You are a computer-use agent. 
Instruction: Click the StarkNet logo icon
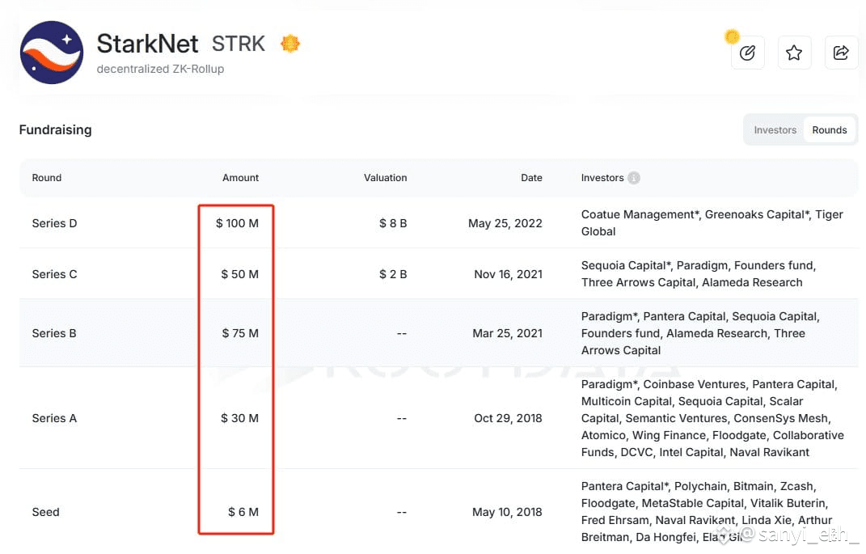52,53
